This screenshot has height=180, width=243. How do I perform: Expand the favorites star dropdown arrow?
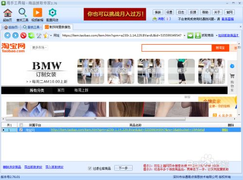pyautogui.click(x=51, y=36)
